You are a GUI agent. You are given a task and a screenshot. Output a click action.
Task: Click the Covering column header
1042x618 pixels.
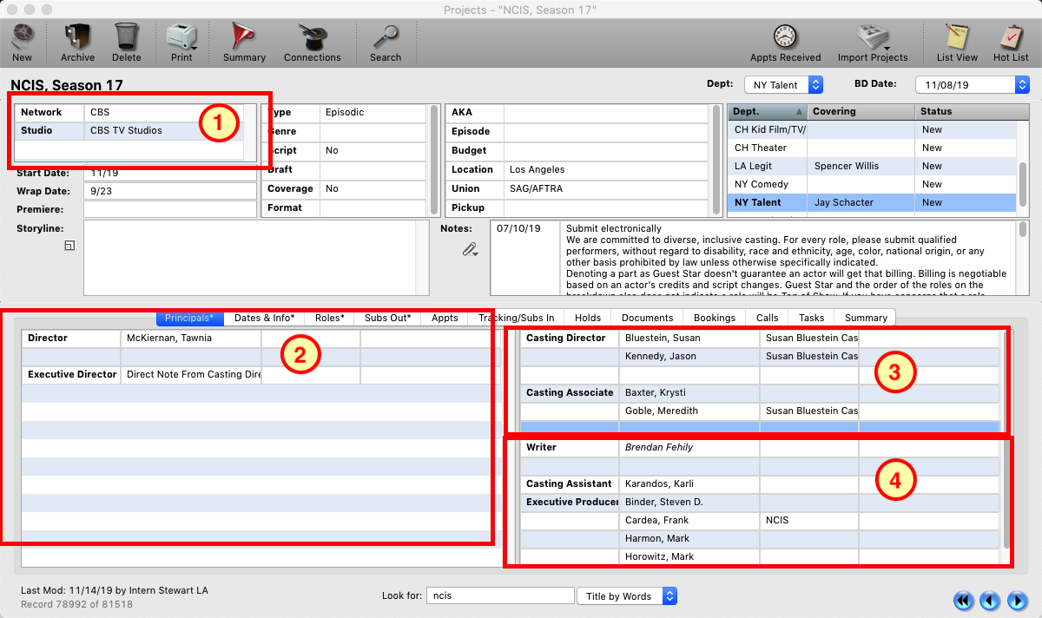point(861,111)
